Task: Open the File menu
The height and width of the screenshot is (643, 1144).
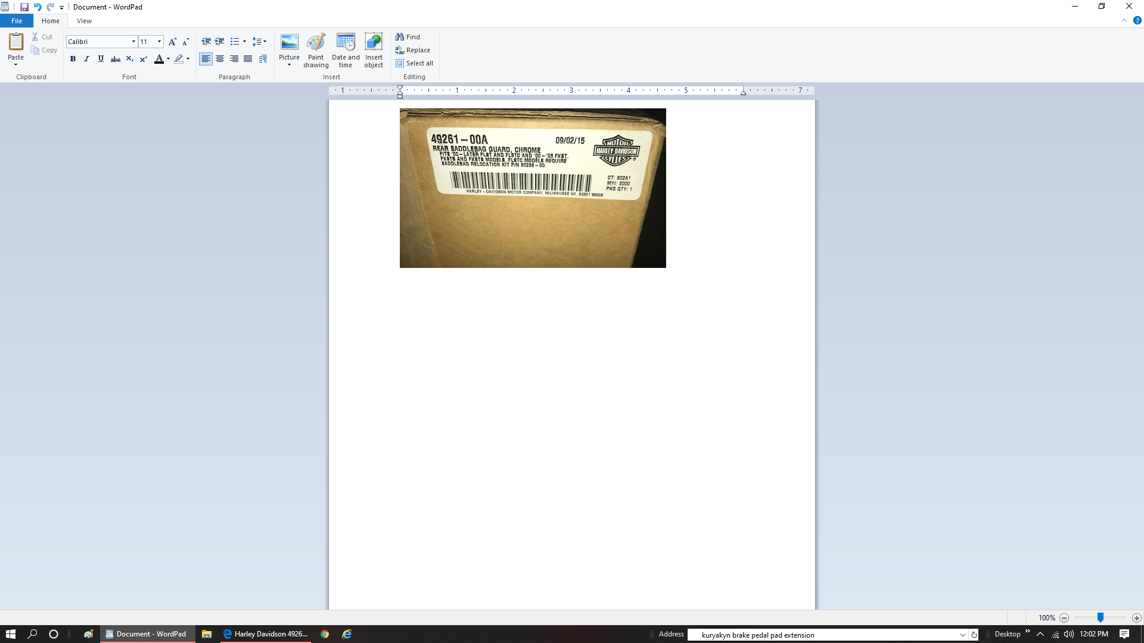Action: [17, 21]
